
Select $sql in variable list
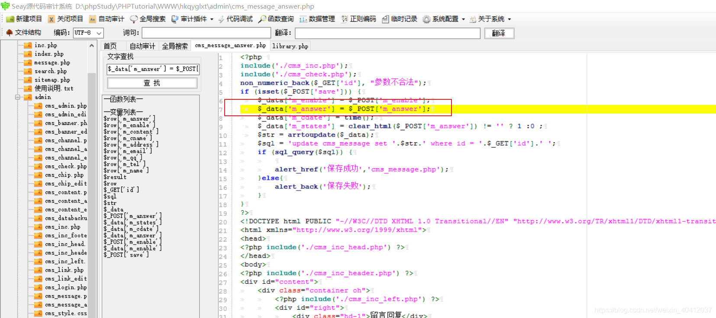click(x=110, y=196)
